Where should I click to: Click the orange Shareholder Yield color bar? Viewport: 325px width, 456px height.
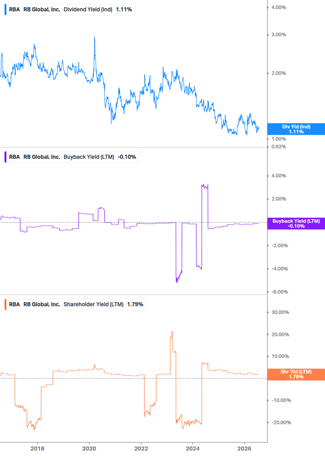pyautogui.click(x=5, y=304)
